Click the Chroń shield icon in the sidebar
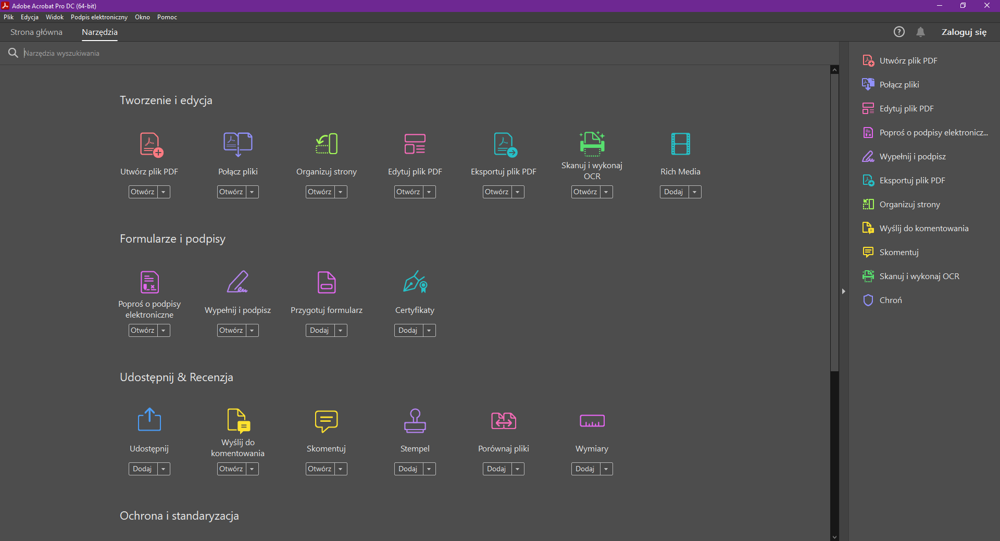Screen dimensions: 1000x541 [868, 300]
